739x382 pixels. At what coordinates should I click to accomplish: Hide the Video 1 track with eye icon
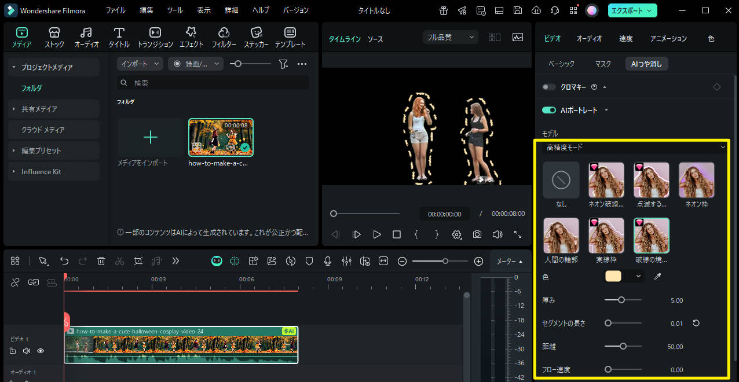click(x=41, y=351)
